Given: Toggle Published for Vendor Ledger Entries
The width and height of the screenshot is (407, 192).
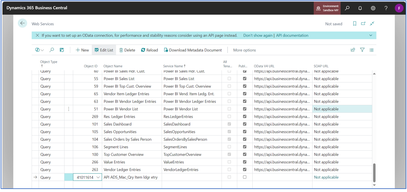Looking at the screenshot, I should (245, 170).
